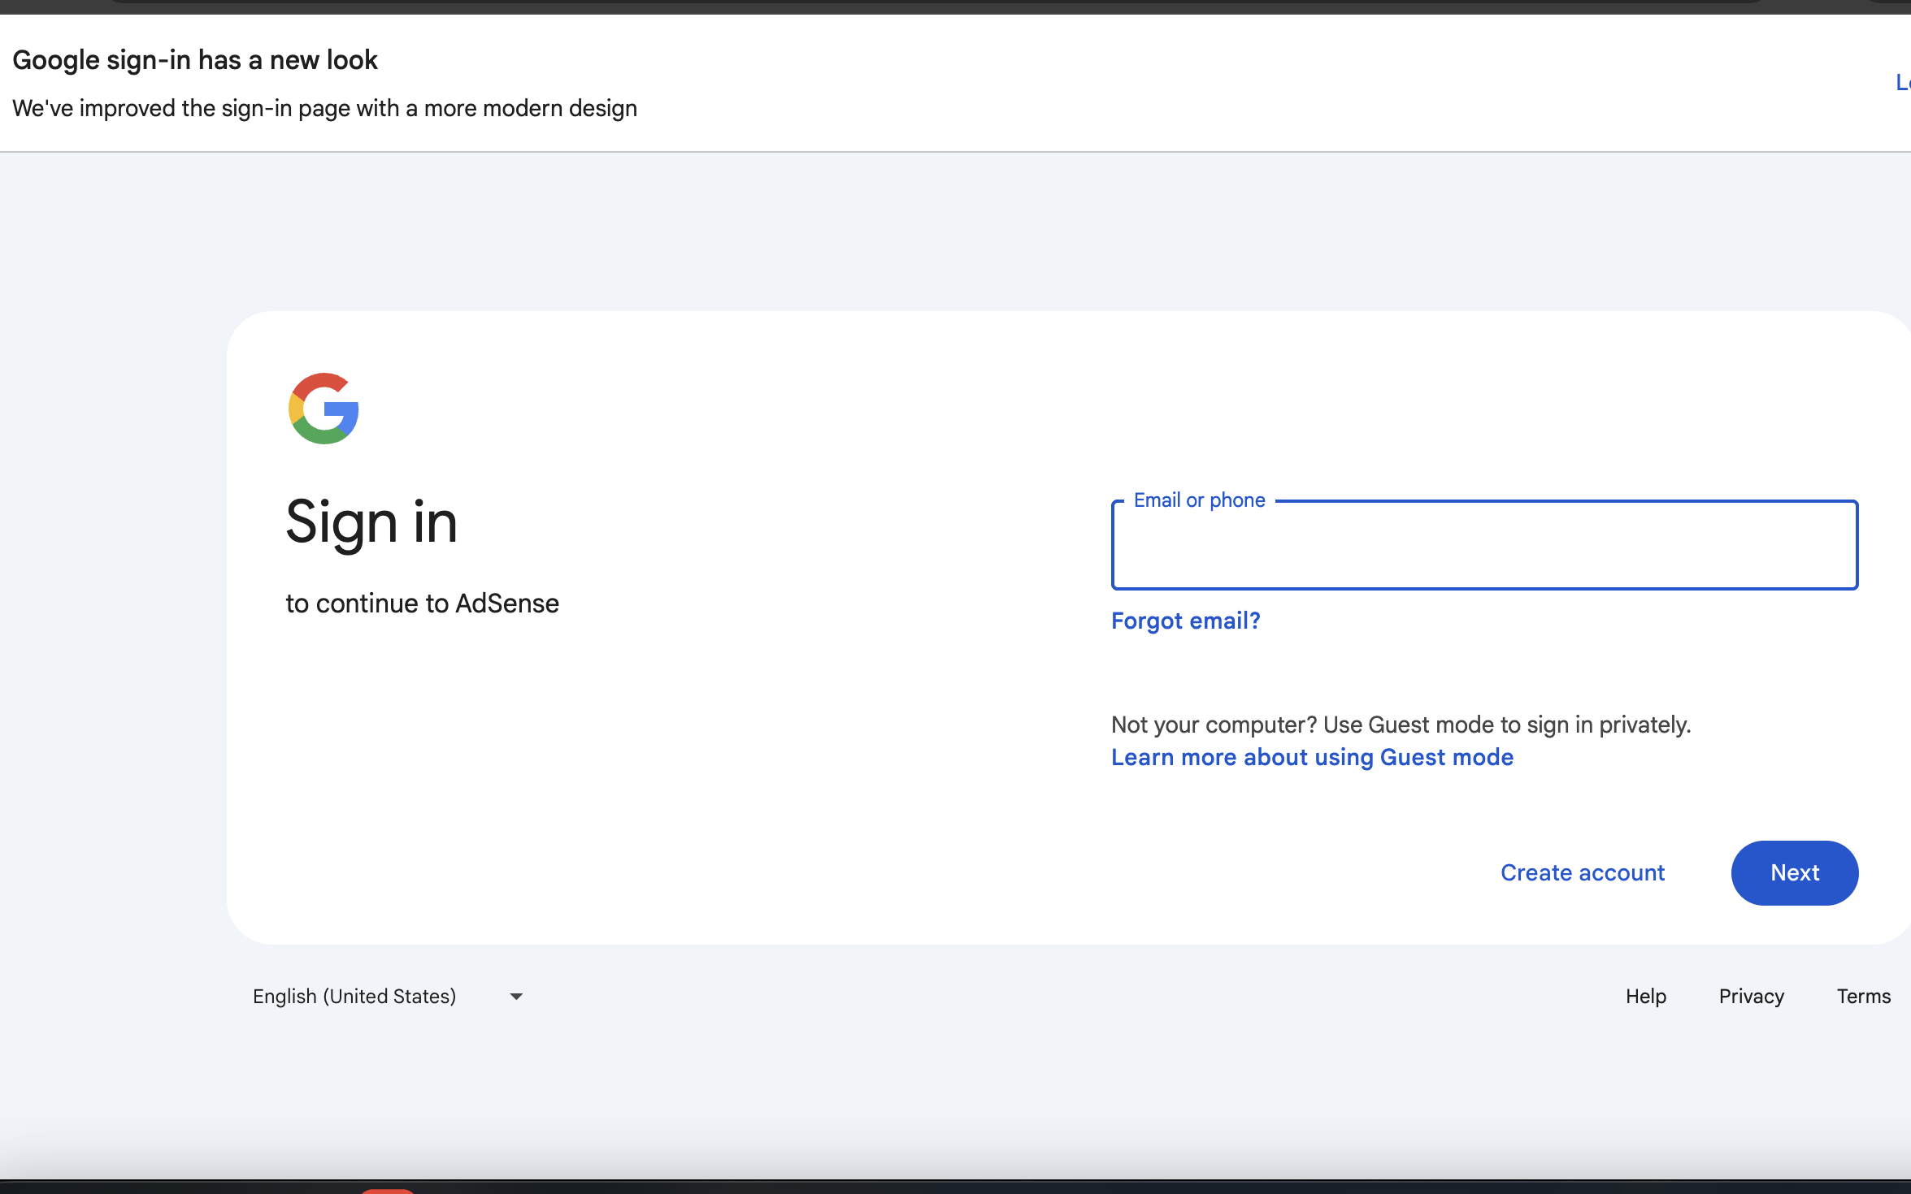Click 'We've improved the sign-in page' banner text
This screenshot has width=1911, height=1194.
point(324,108)
